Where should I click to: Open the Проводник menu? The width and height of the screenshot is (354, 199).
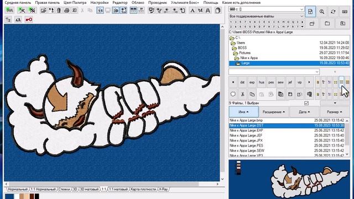coord(158,3)
